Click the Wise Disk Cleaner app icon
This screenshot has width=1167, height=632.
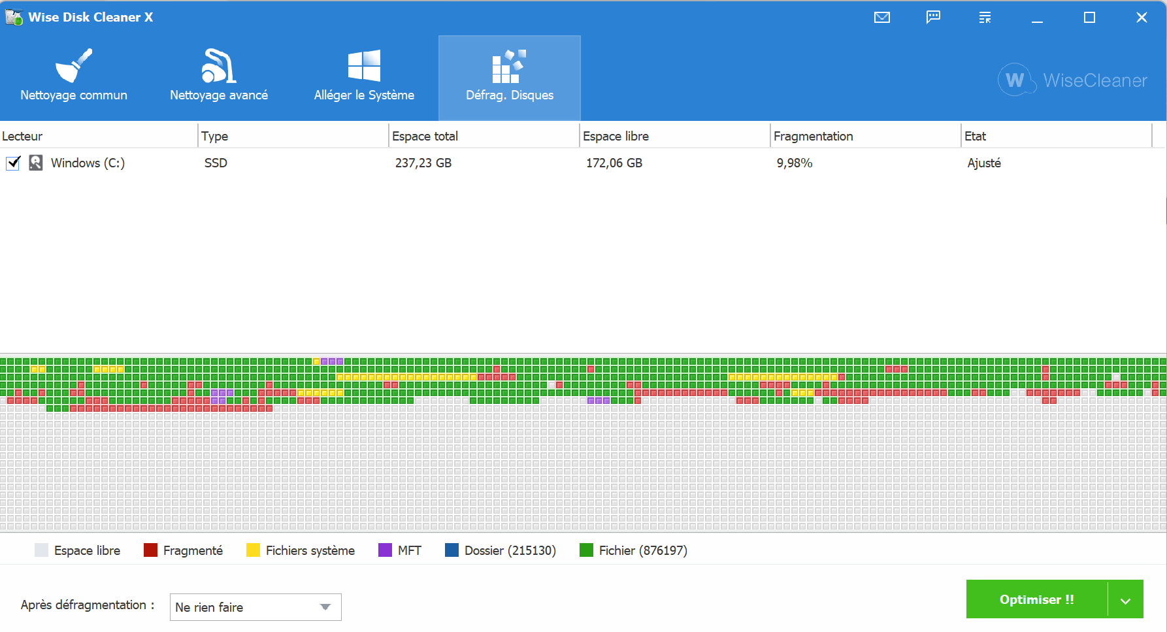pyautogui.click(x=14, y=17)
